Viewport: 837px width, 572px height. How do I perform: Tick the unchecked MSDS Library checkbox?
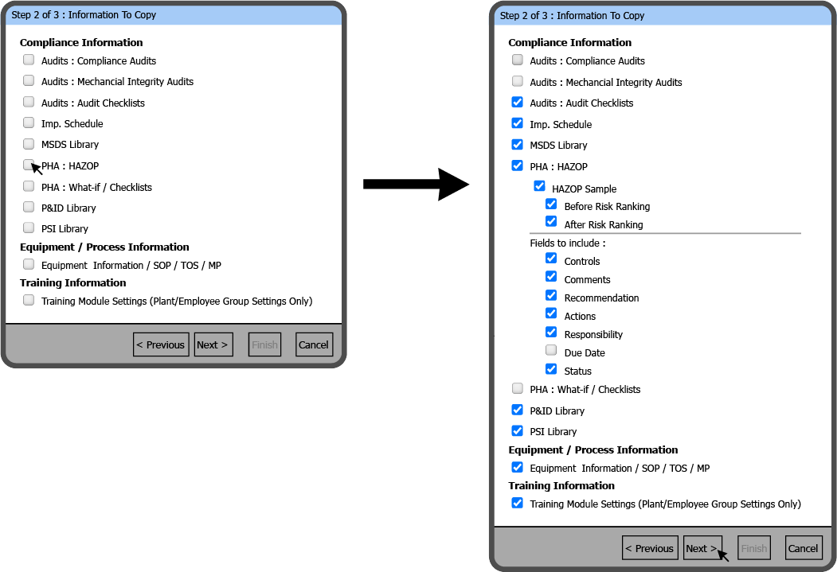[x=29, y=144]
